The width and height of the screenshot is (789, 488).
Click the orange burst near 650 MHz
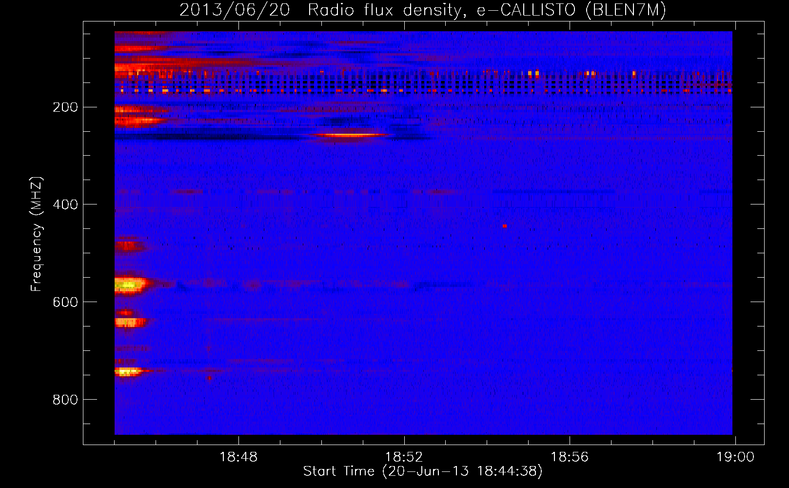130,322
